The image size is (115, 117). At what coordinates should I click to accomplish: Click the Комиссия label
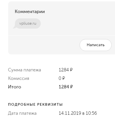[19, 78]
